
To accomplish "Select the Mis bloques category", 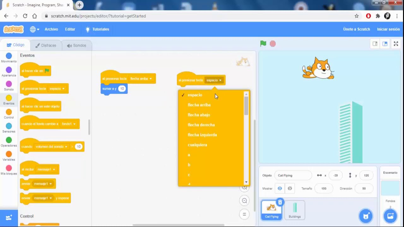I will pos(9,170).
